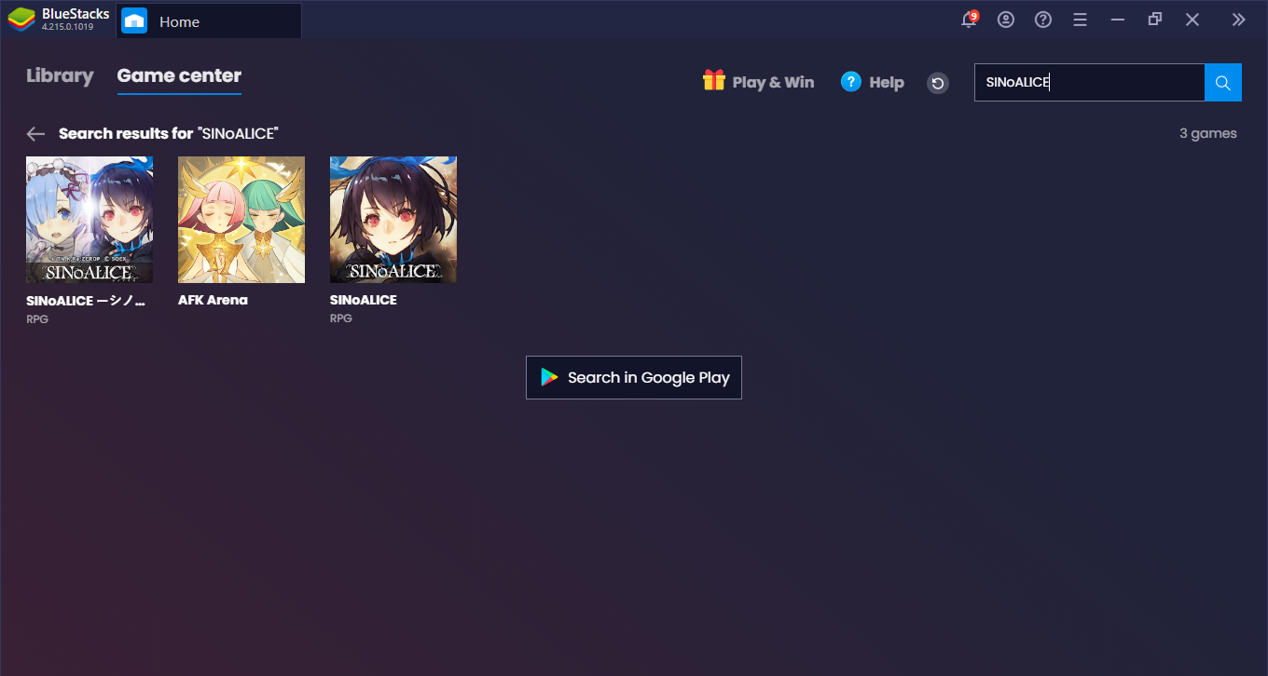The image size is (1268, 676).
Task: Click the 'Search results for' heading text
Action: (126, 133)
